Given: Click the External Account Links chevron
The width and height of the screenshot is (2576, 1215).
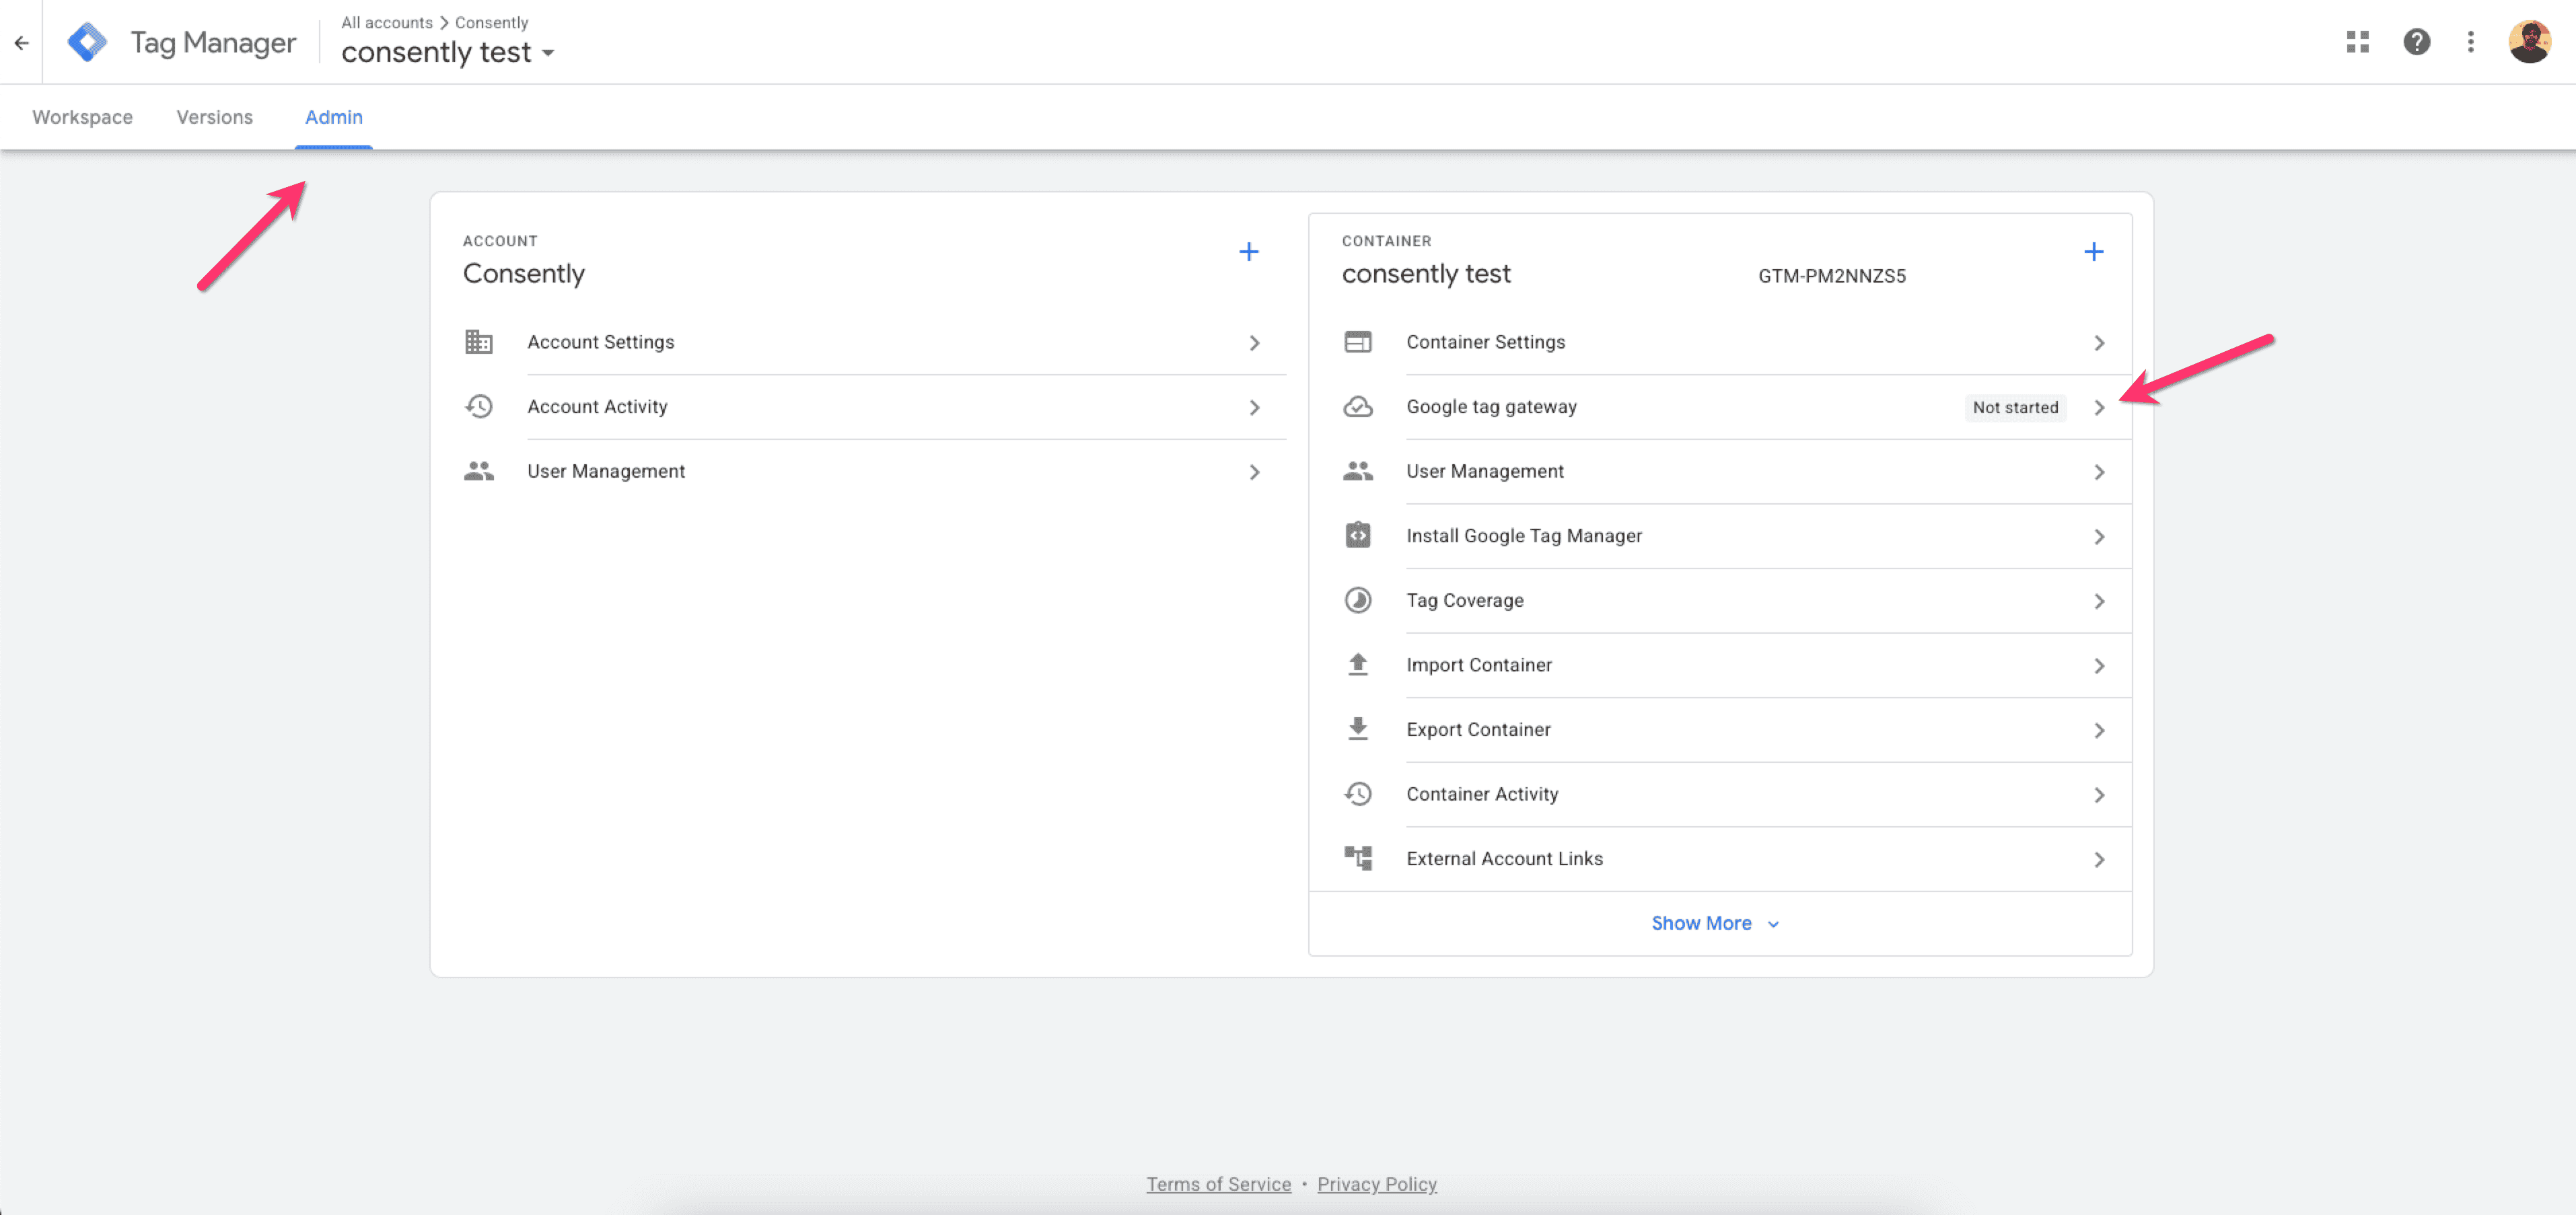Looking at the screenshot, I should click(2099, 859).
